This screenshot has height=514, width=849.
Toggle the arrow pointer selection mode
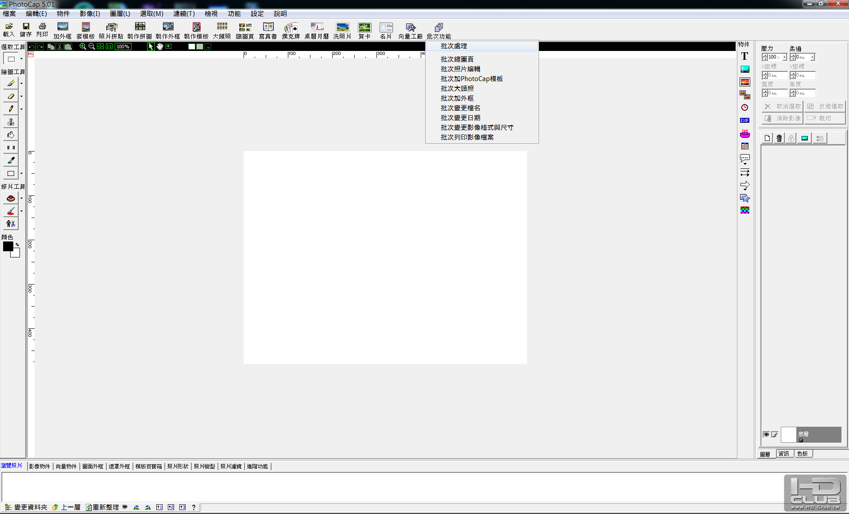point(151,46)
